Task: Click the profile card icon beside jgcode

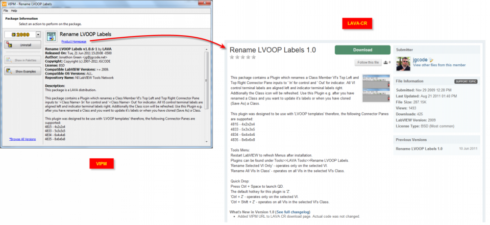Action: pos(431,60)
